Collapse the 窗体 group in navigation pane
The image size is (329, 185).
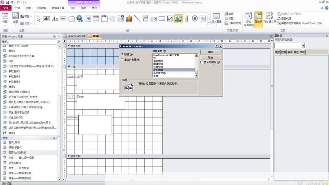pyautogui.click(x=54, y=138)
